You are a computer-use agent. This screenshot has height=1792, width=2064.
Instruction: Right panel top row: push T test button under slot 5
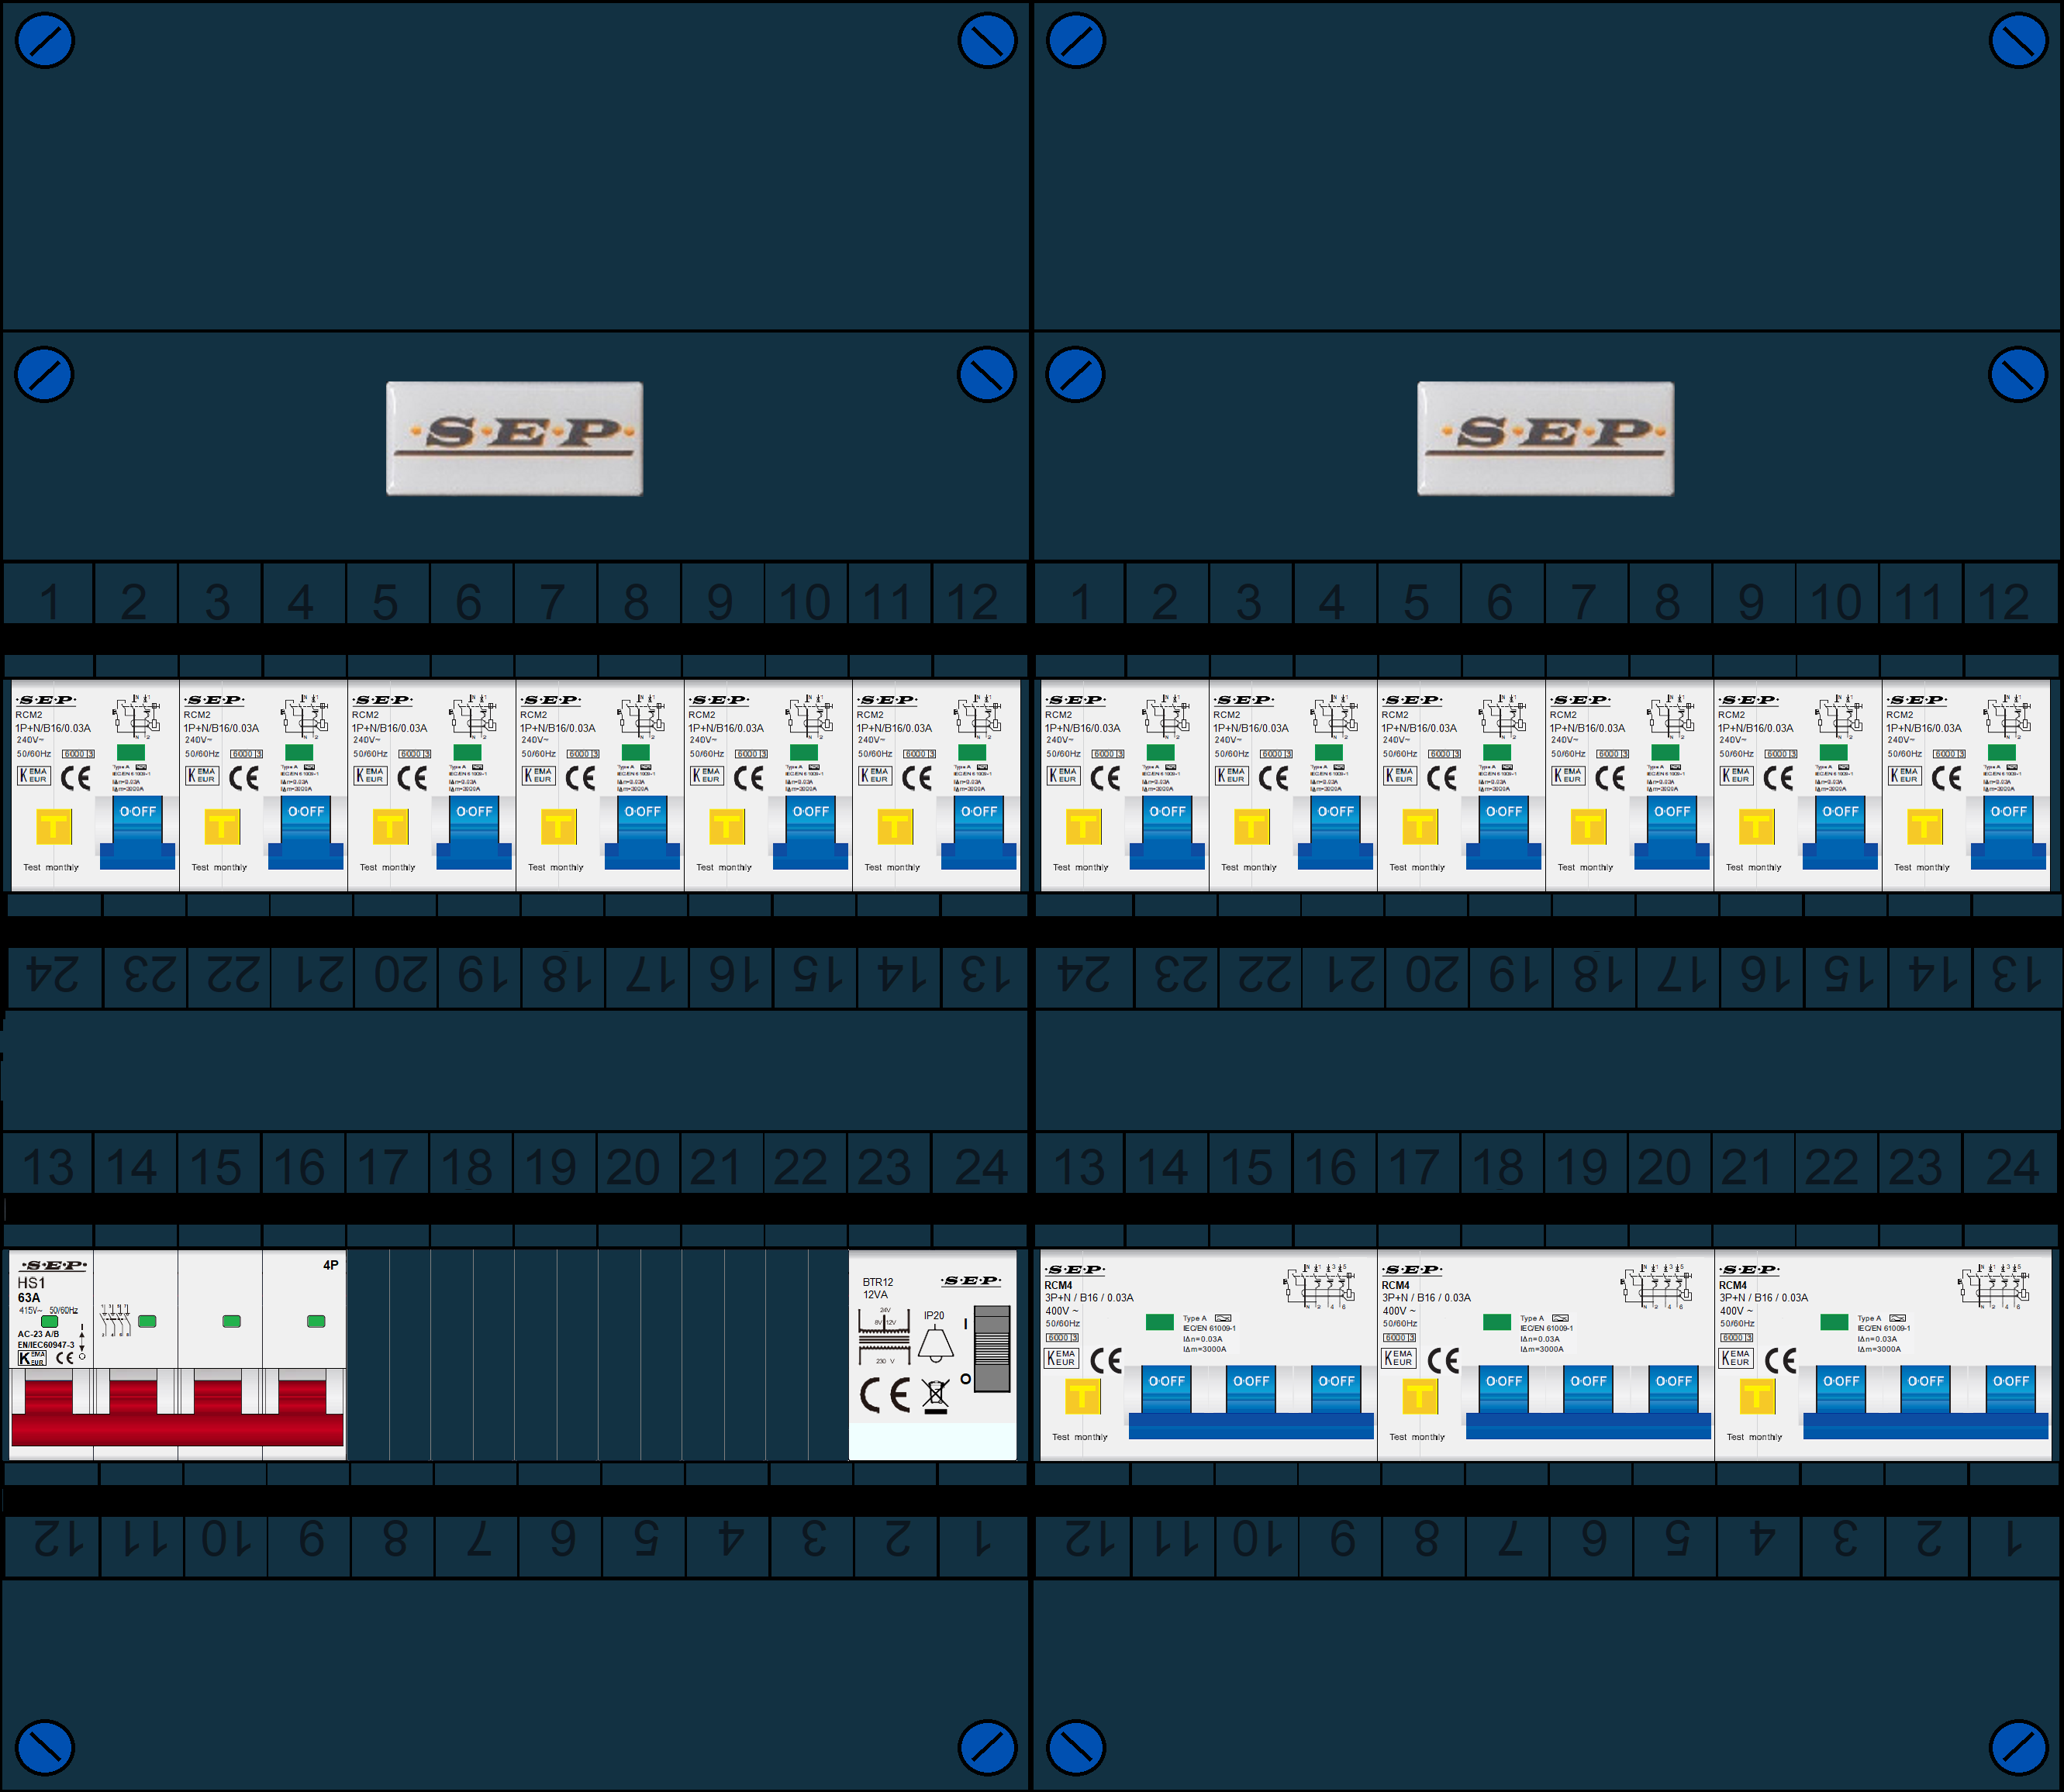1420,827
